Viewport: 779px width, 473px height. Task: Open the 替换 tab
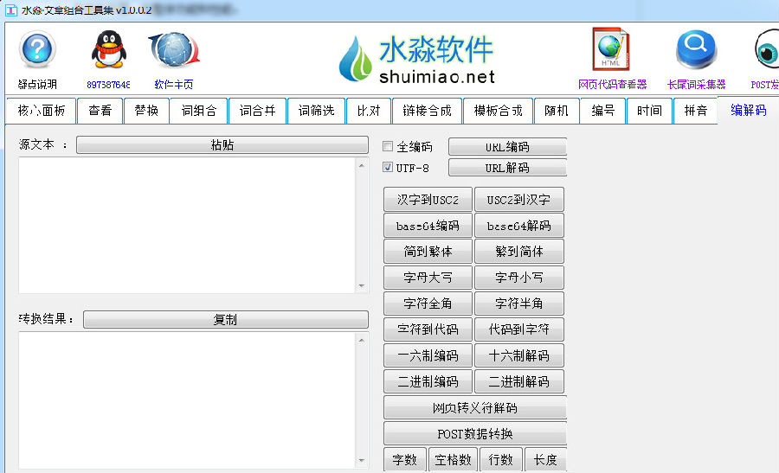point(146,111)
